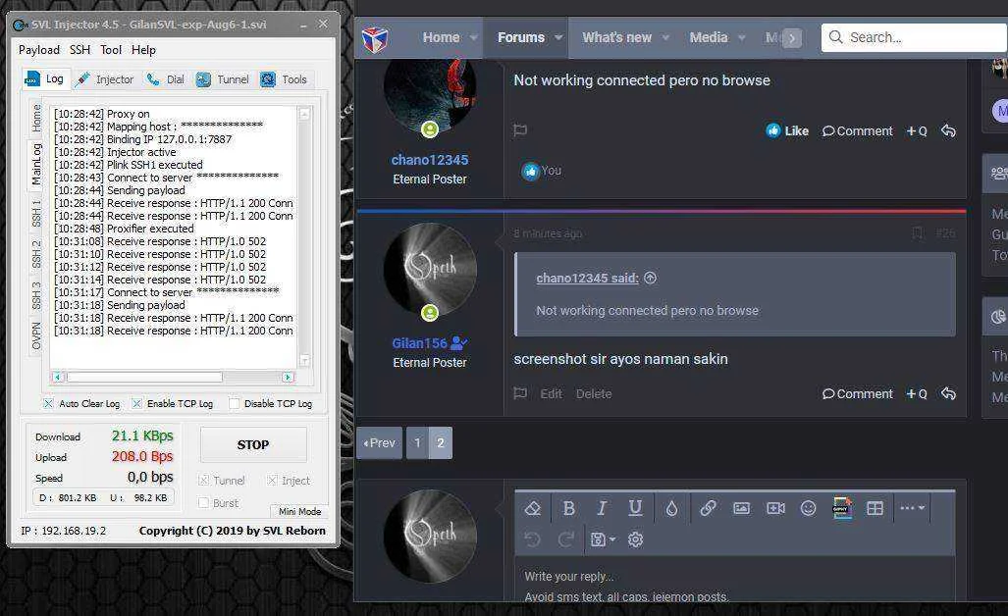Viewport: 1008px width, 616px height.
Task: Click the forum logo icon
Action: point(375,38)
